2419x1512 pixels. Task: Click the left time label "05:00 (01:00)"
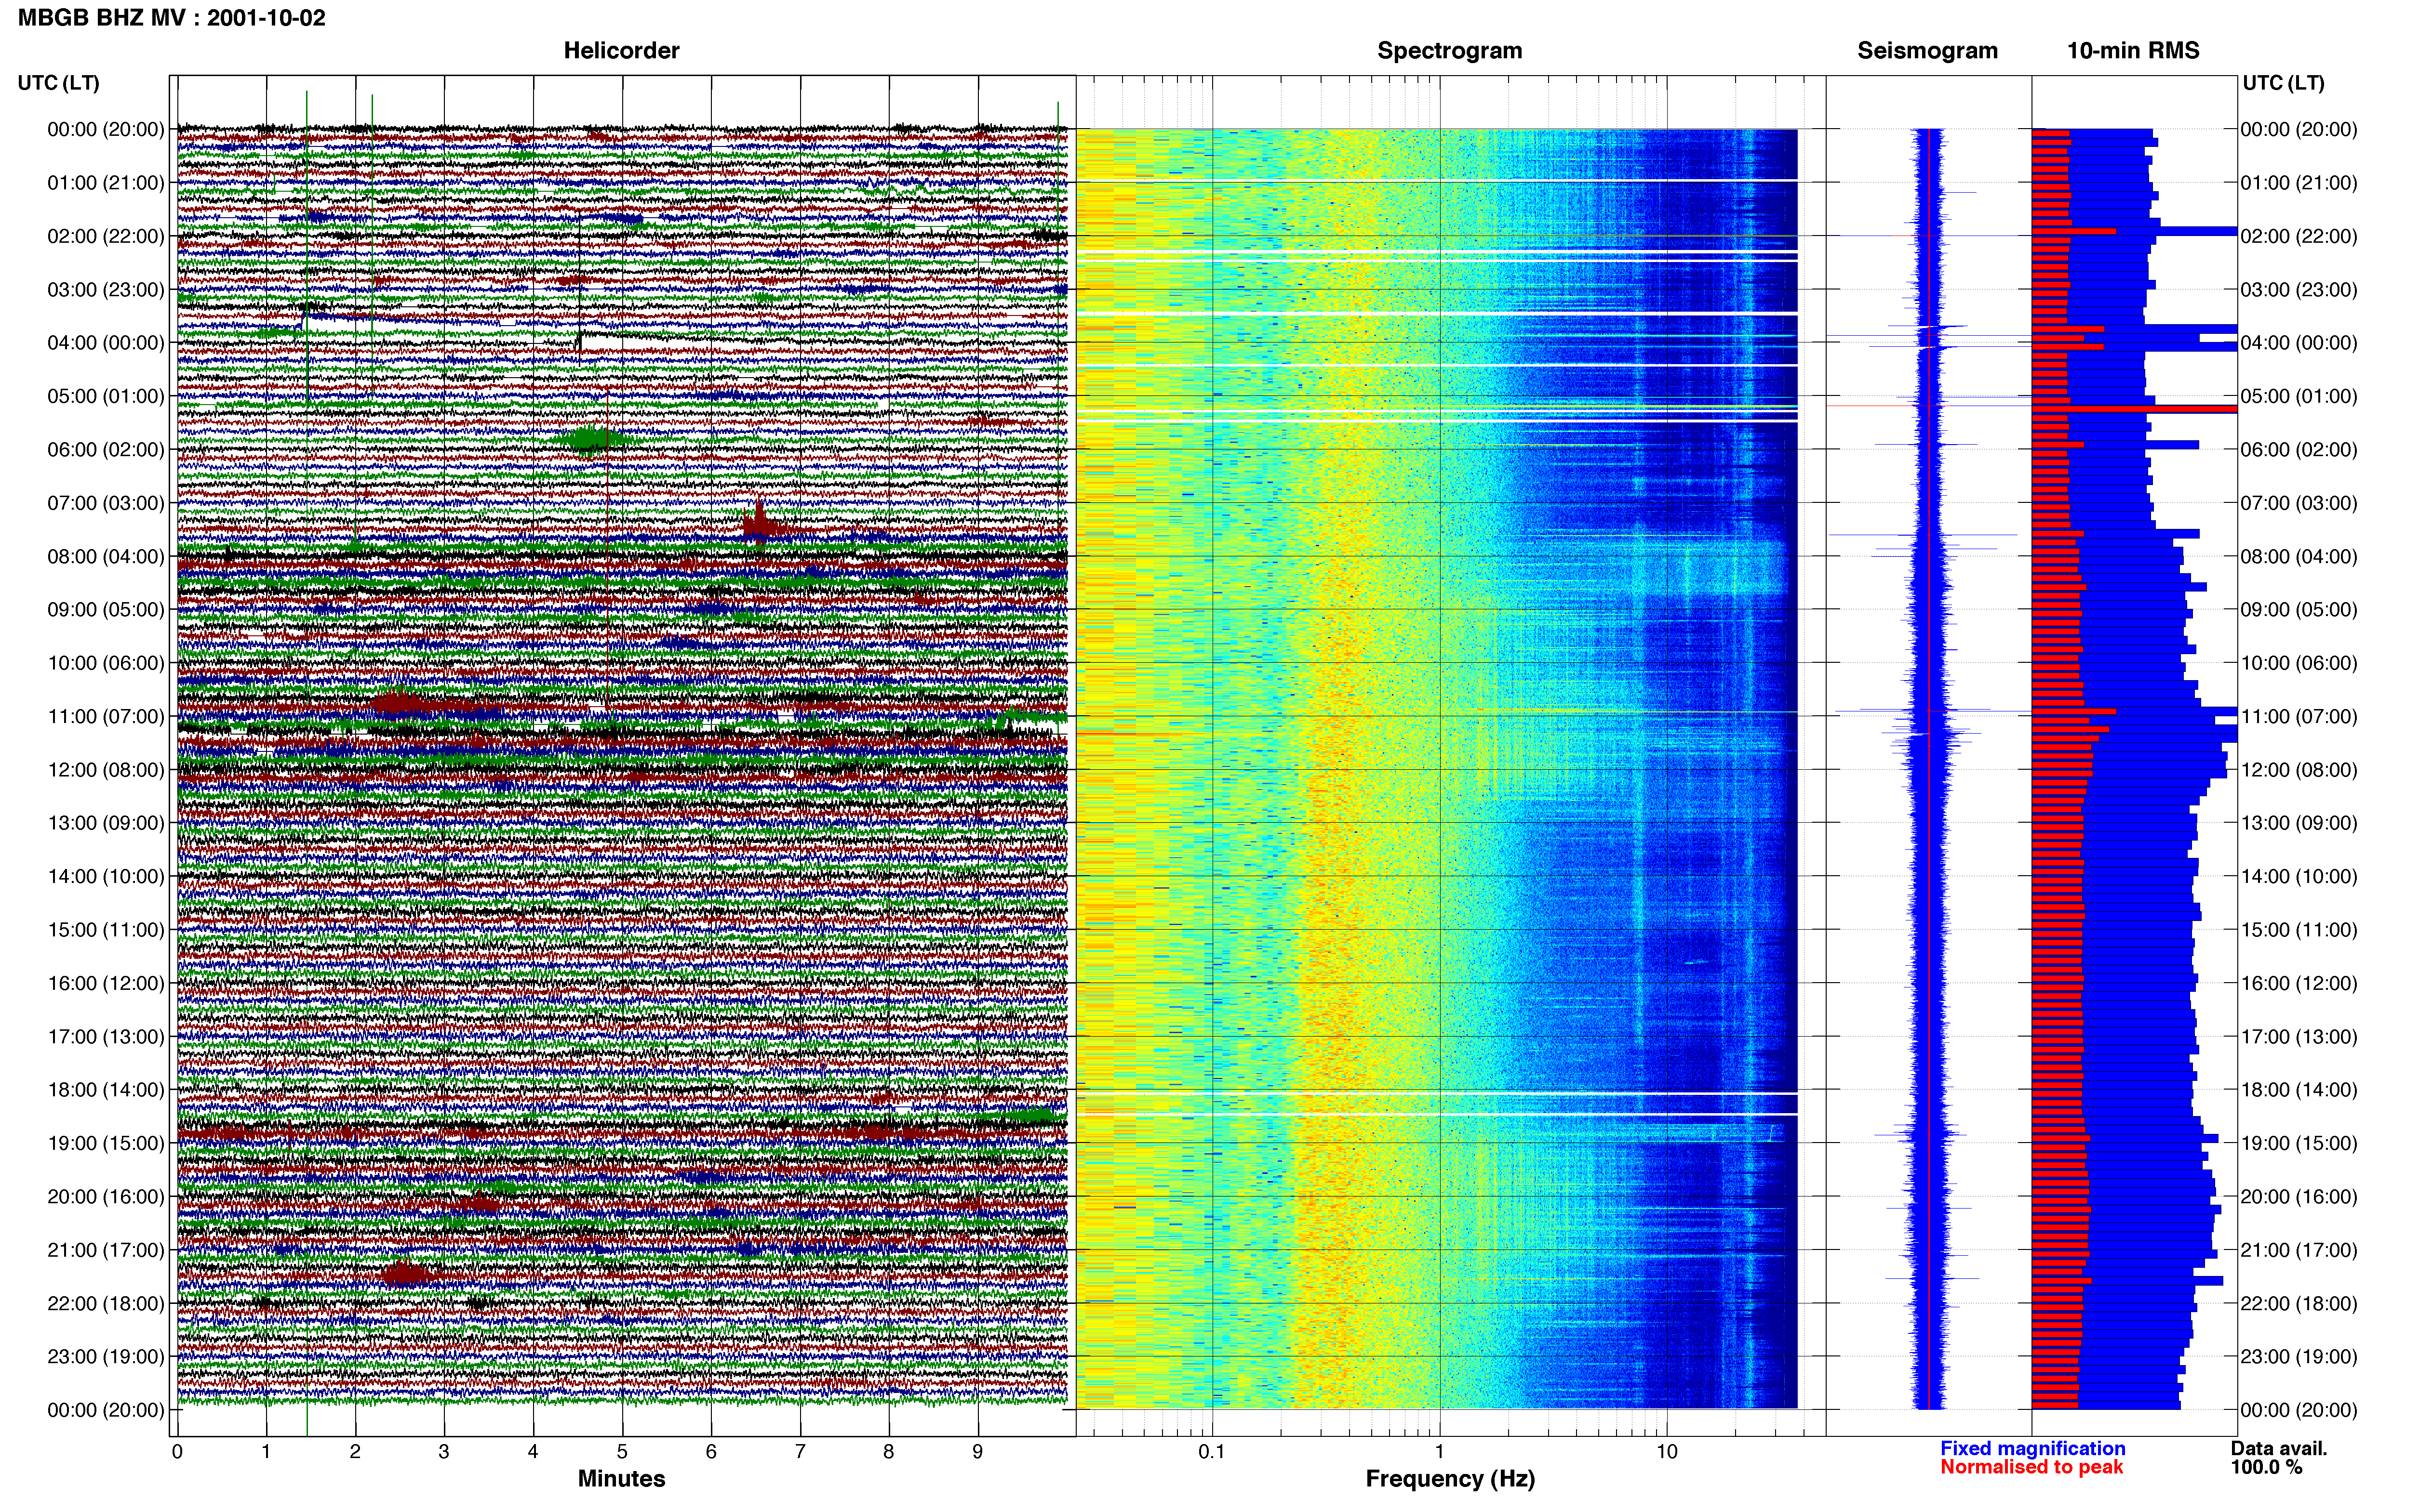(x=106, y=396)
